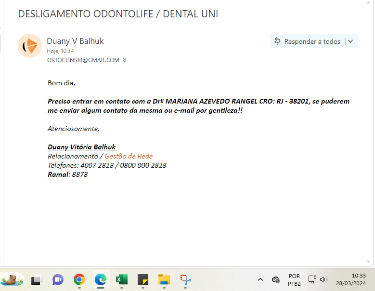Click the sender's avatar picture
Screen dimensions: 375x291
click(x=30, y=46)
